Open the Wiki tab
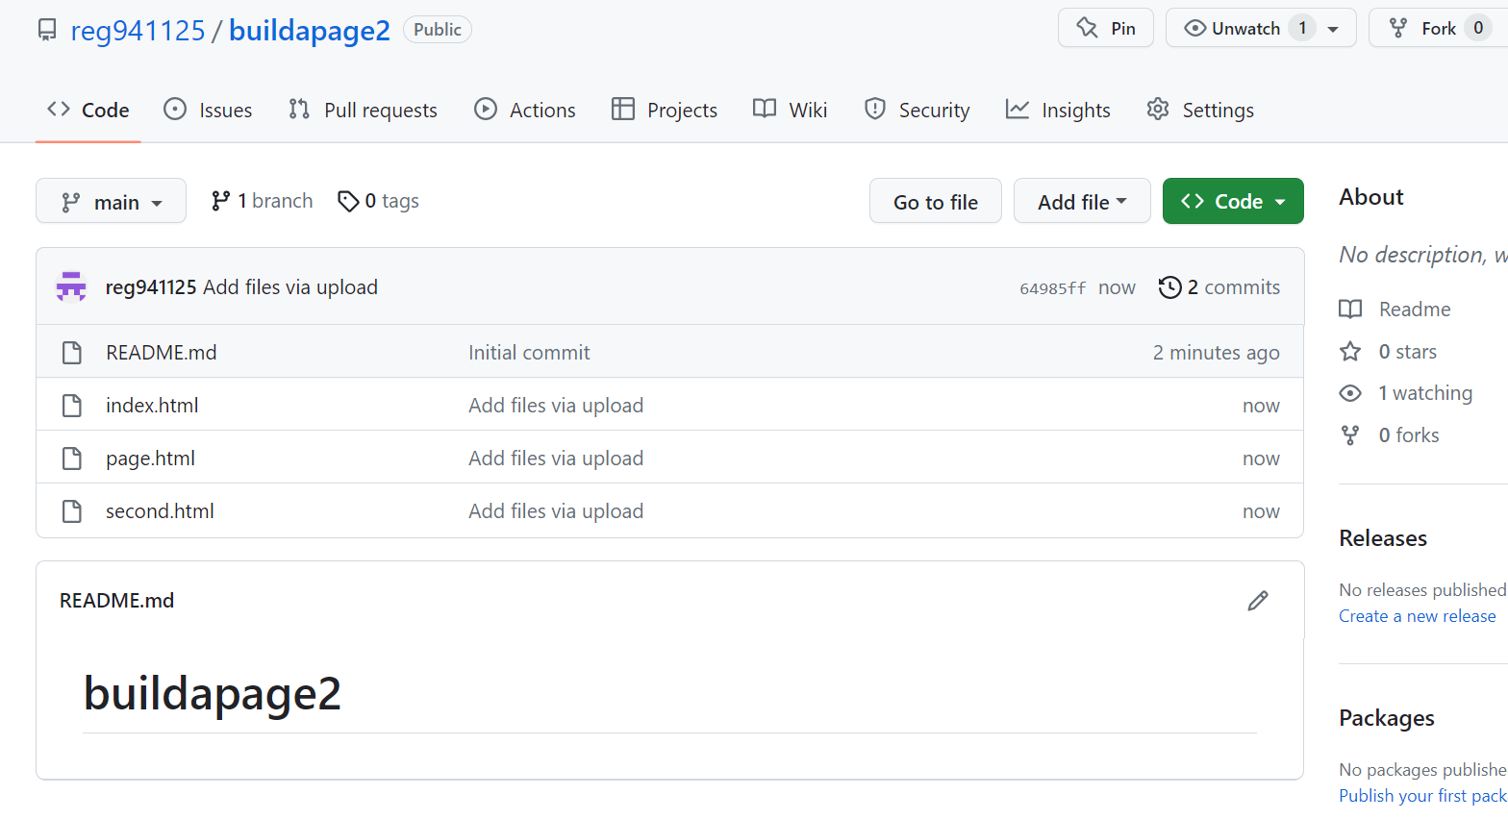This screenshot has height=819, width=1508. pyautogui.click(x=790, y=110)
